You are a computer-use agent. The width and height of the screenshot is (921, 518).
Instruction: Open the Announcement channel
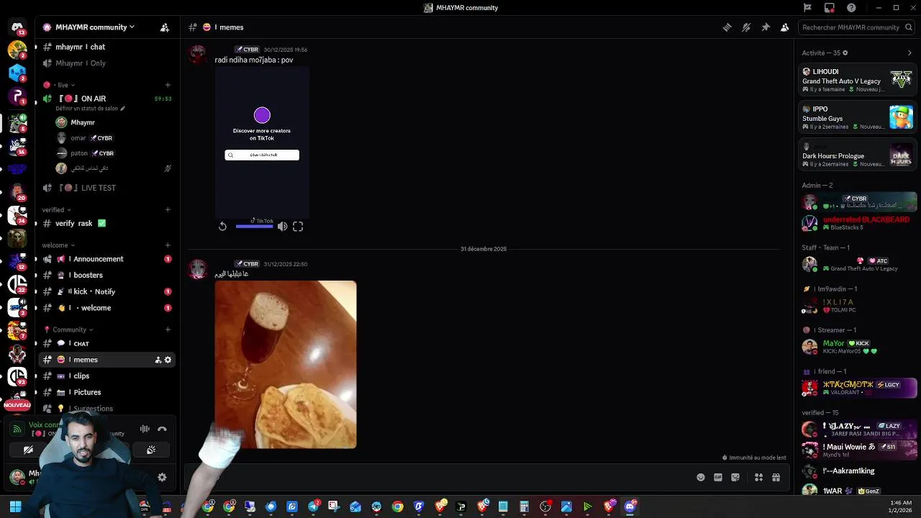point(106,259)
